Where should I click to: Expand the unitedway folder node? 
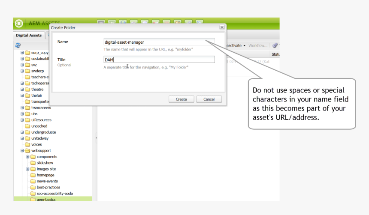coord(22,138)
